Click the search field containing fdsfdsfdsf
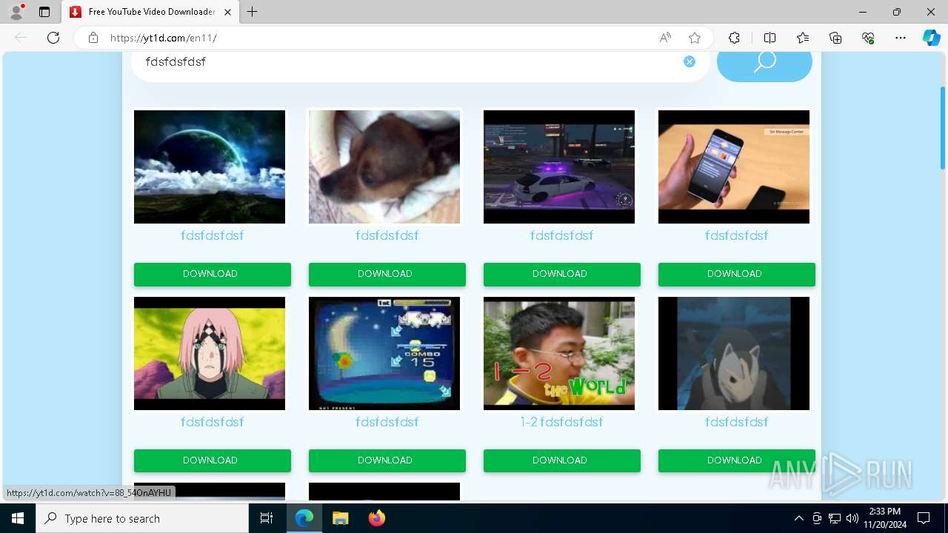This screenshot has width=948, height=533. [420, 62]
